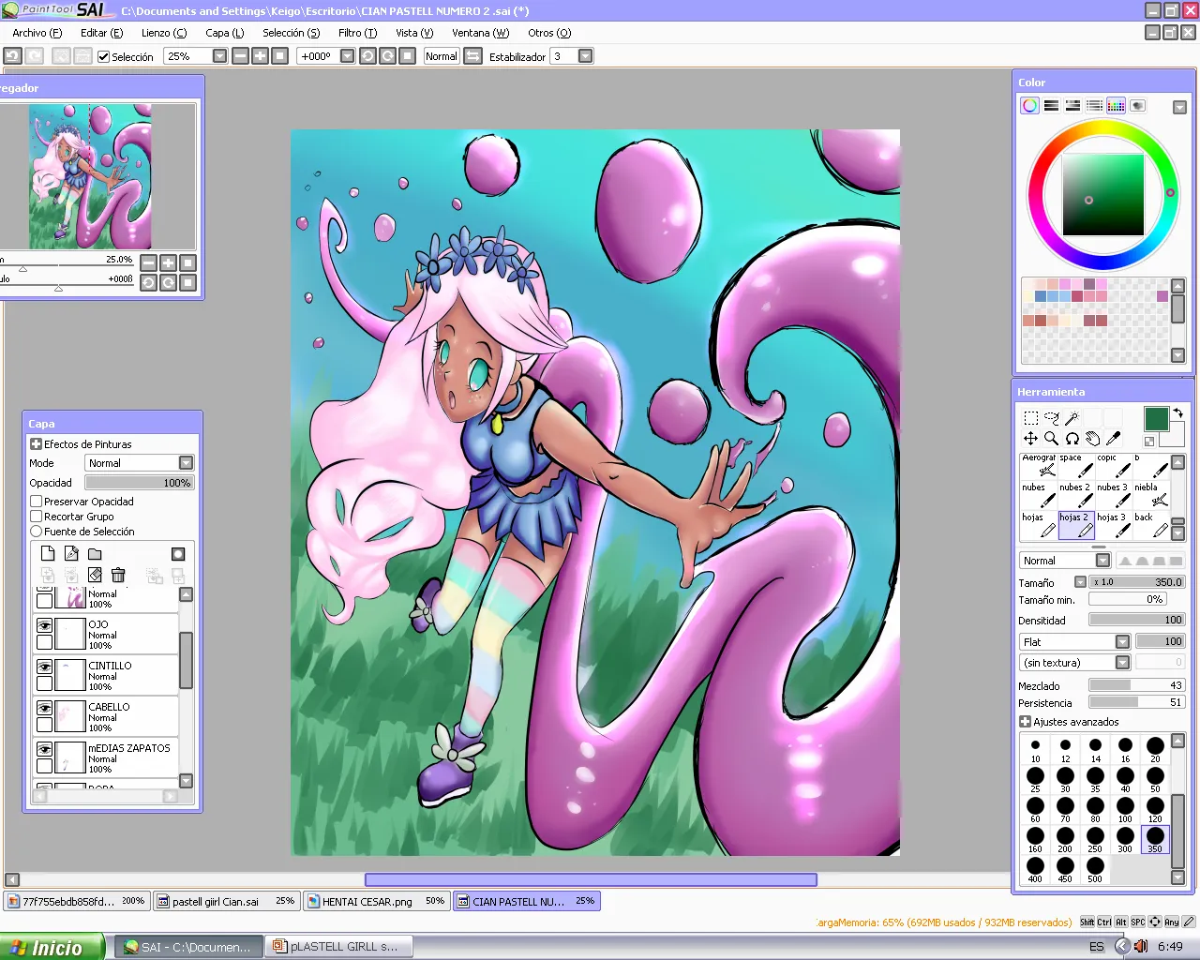
Task: Select the rectangular selection tool
Action: click(1030, 418)
